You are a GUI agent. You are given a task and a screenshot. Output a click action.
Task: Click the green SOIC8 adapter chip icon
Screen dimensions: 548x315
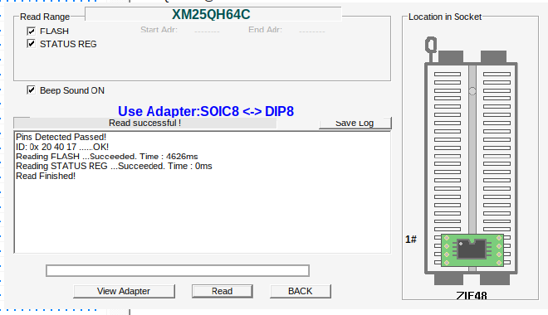pyautogui.click(x=472, y=250)
